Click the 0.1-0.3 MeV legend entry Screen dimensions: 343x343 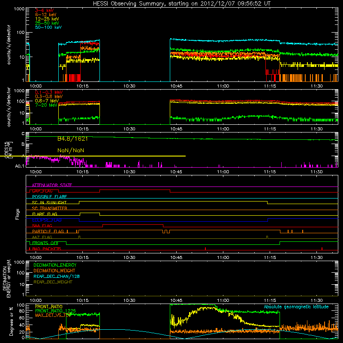(x=49, y=92)
